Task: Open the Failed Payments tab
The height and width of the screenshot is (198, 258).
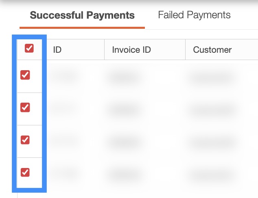Action: [194, 15]
